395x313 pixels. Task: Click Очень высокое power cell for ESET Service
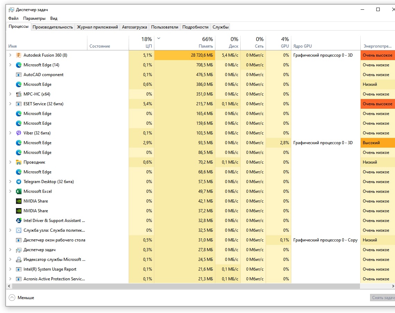point(378,104)
